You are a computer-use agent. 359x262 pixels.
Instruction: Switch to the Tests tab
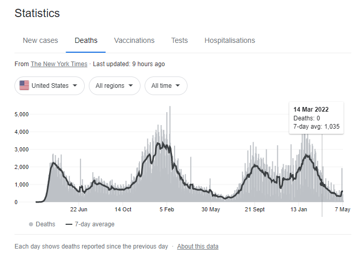click(180, 40)
